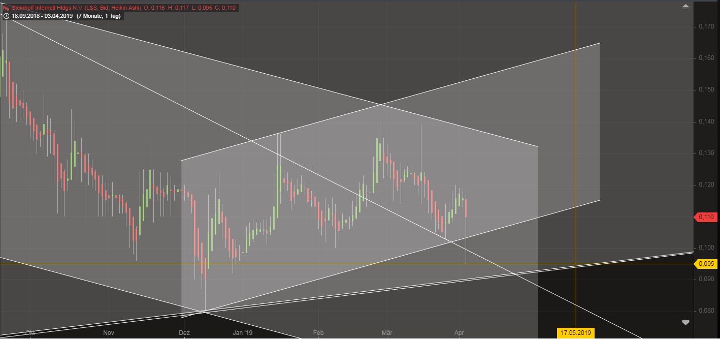Click the Mär label on the time axis

click(x=386, y=333)
